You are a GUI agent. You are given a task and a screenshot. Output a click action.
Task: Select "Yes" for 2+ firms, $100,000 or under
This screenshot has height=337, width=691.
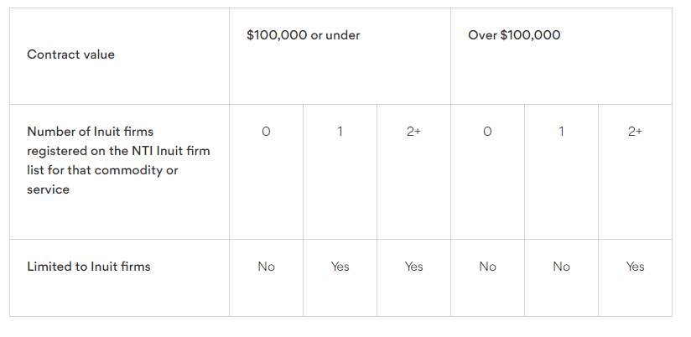413,267
